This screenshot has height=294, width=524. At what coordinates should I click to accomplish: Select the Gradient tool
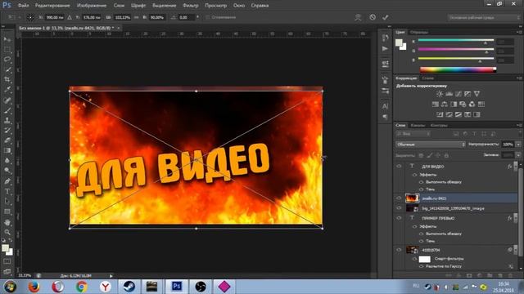click(7, 150)
